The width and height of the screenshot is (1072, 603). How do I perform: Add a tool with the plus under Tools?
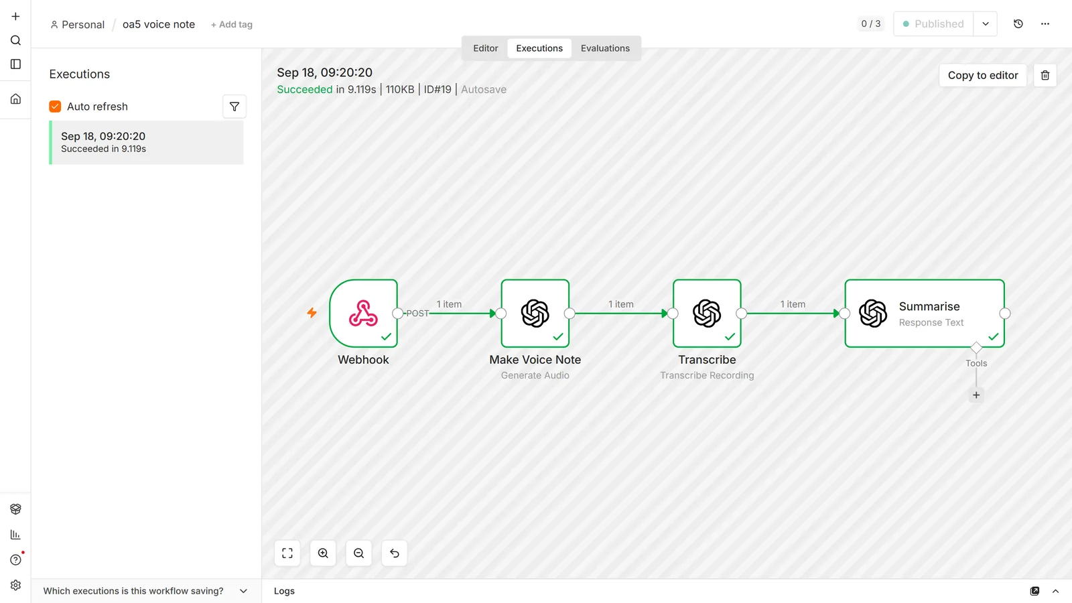976,395
